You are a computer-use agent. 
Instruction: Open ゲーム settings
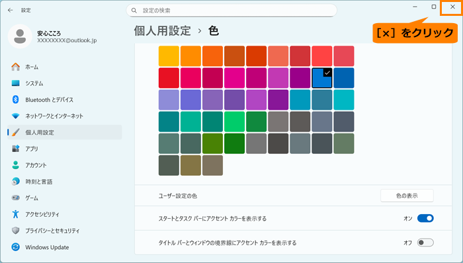pyautogui.click(x=65, y=198)
